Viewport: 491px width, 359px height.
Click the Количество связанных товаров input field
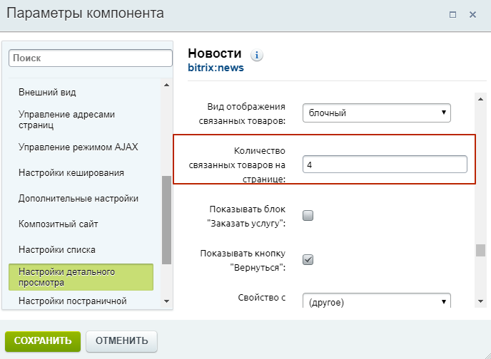coord(385,165)
